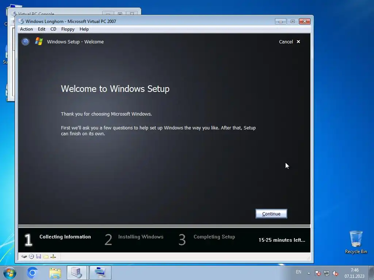This screenshot has height=280, width=374.
Task: Click the Installing Windows step label
Action: click(141, 237)
